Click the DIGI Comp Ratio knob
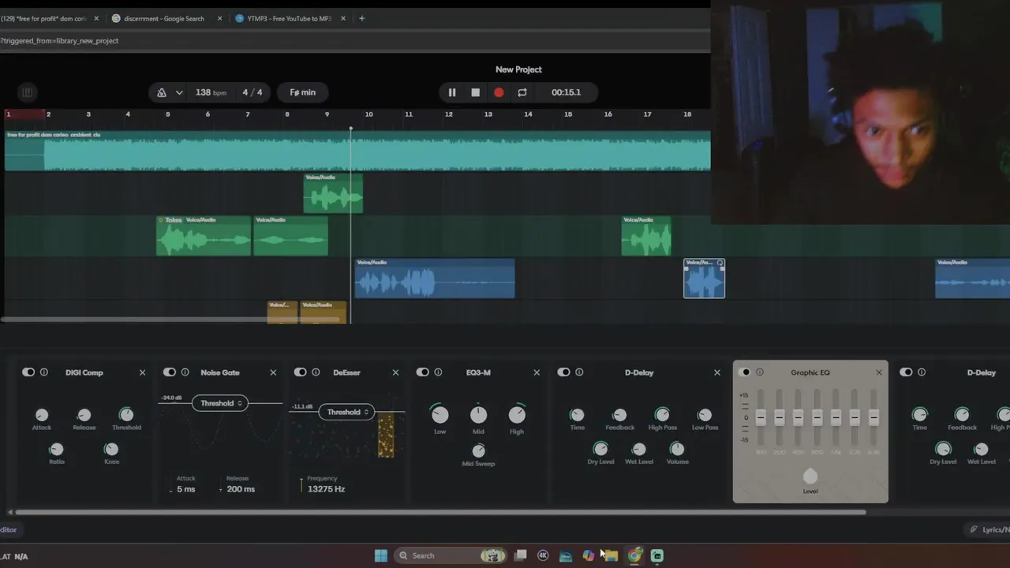Image resolution: width=1010 pixels, height=568 pixels. [57, 449]
